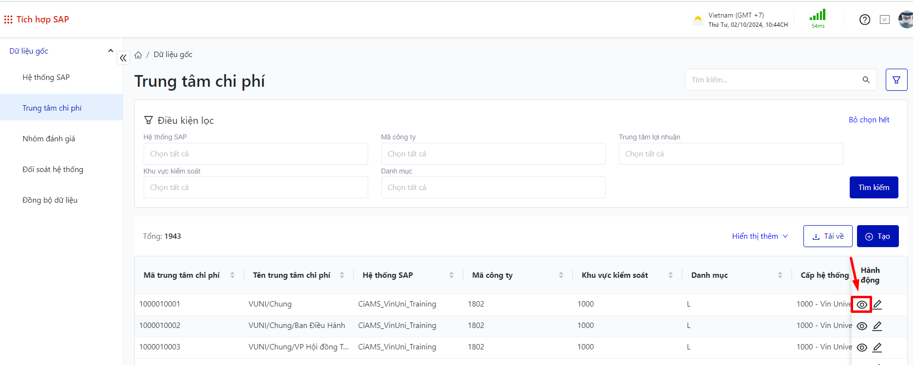Open the Hệ thống SAP filter dropdown
The image size is (913, 365).
point(255,154)
